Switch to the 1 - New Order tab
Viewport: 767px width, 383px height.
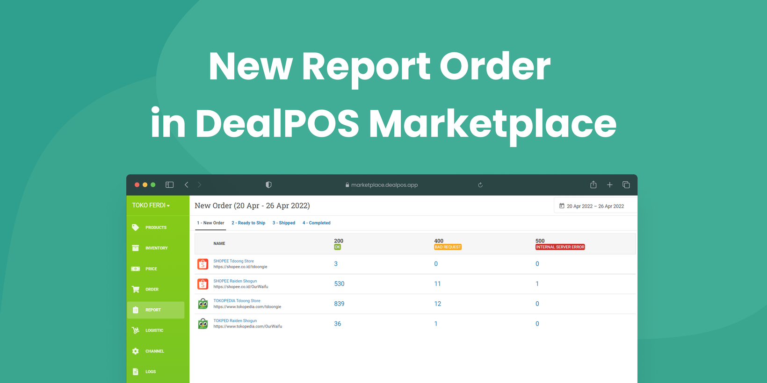click(210, 223)
